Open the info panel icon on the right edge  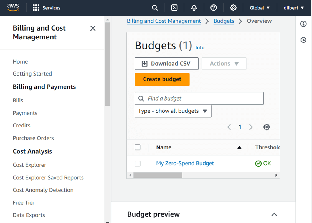[x=303, y=24]
